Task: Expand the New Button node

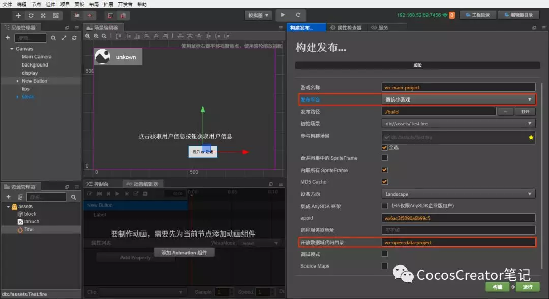Action: point(17,81)
